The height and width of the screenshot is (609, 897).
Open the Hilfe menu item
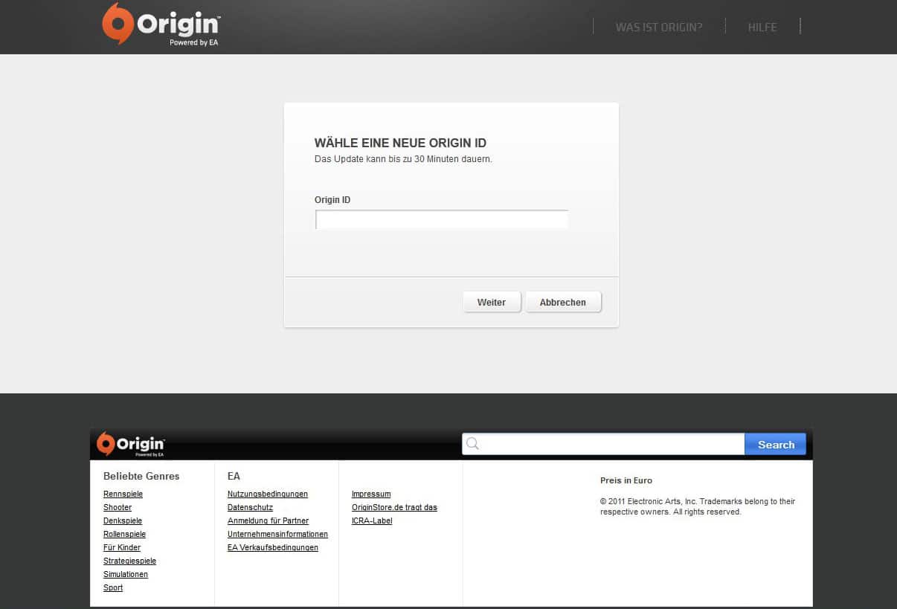click(x=762, y=27)
